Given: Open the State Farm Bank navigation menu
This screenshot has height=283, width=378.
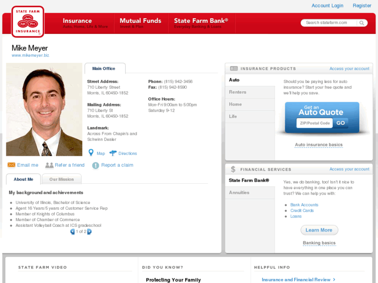Looking at the screenshot, I should [x=201, y=23].
